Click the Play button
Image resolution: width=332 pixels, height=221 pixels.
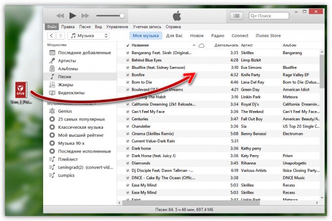[x=73, y=16]
